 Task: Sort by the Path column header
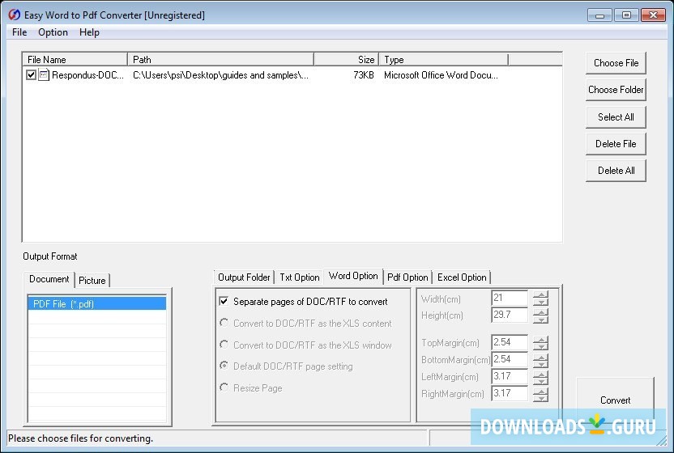coord(221,60)
